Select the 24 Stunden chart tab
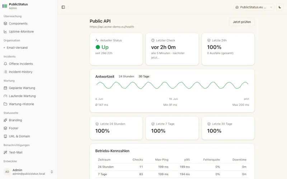Image resolution: width=287 pixels, height=179 pixels. pyautogui.click(x=126, y=76)
